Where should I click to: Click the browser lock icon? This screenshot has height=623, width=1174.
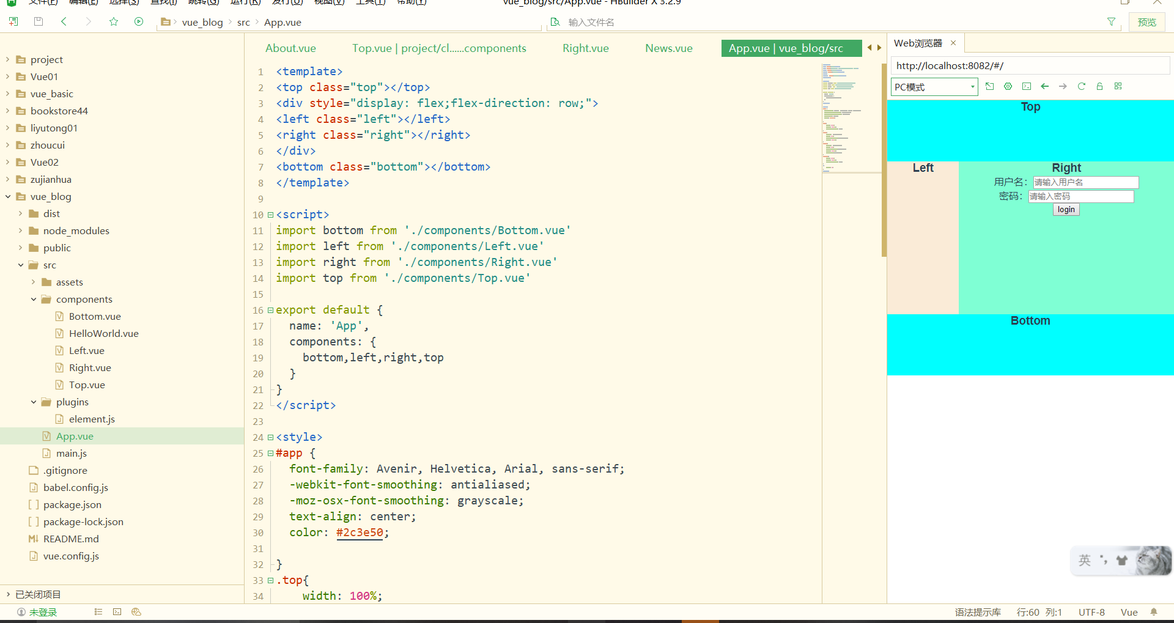click(1099, 86)
